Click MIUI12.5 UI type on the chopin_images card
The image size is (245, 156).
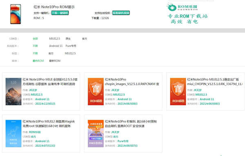point(119,95)
